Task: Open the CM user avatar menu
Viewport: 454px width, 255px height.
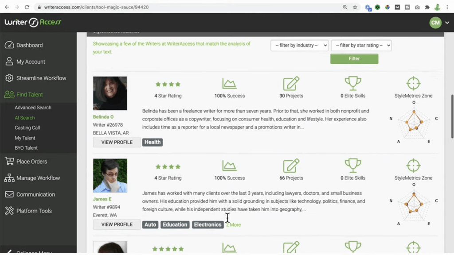Action: point(435,23)
